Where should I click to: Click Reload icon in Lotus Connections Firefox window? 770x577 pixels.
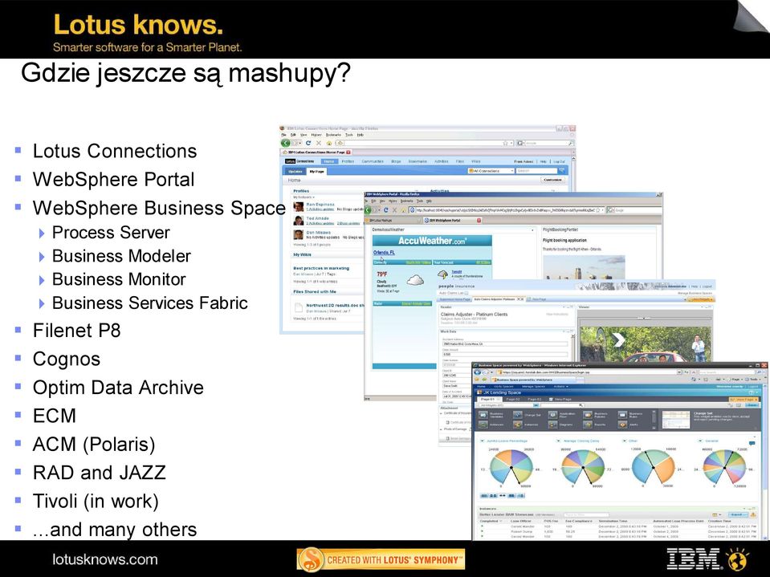pyautogui.click(x=308, y=143)
